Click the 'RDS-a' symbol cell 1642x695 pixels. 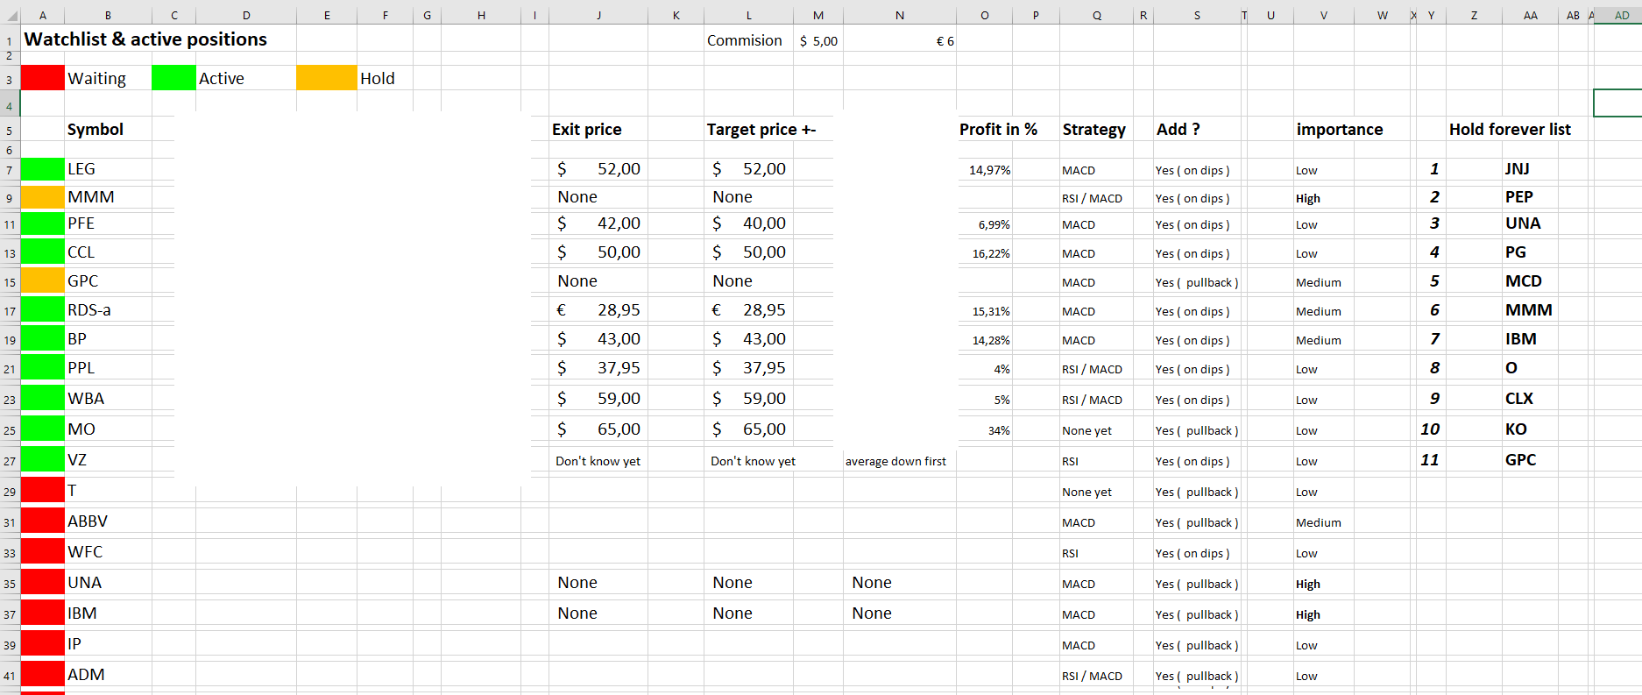click(x=108, y=310)
